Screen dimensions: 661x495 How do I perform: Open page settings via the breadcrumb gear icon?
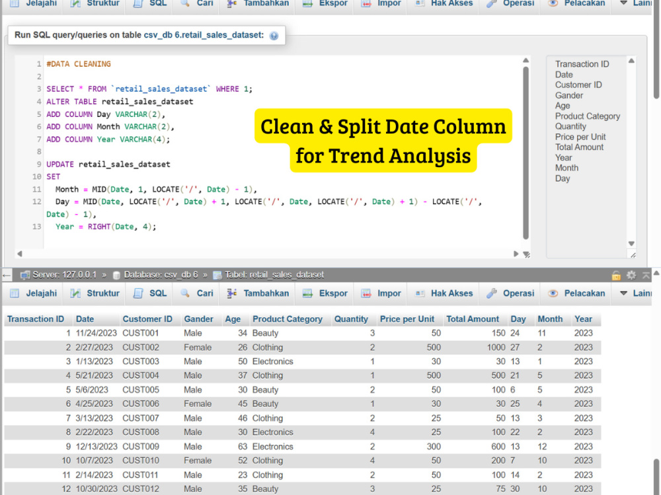click(631, 276)
